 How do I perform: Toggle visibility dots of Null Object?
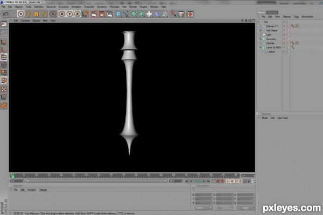287,31
